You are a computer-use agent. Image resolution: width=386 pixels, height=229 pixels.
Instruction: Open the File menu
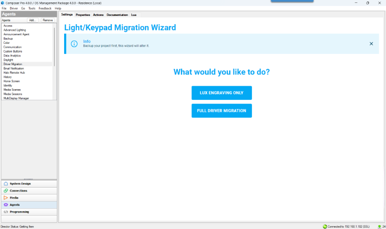4,8
